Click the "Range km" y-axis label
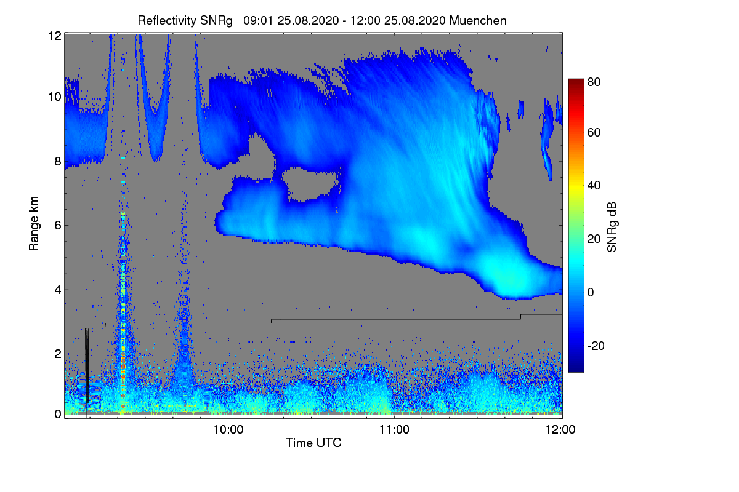This screenshot has width=739, height=492. click(34, 223)
